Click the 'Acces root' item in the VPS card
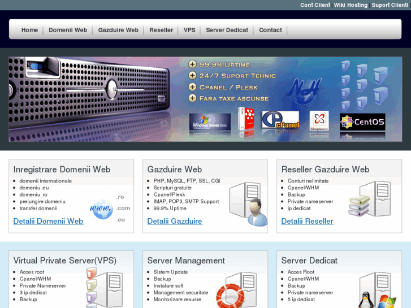This screenshot has height=308, width=411. point(32,272)
